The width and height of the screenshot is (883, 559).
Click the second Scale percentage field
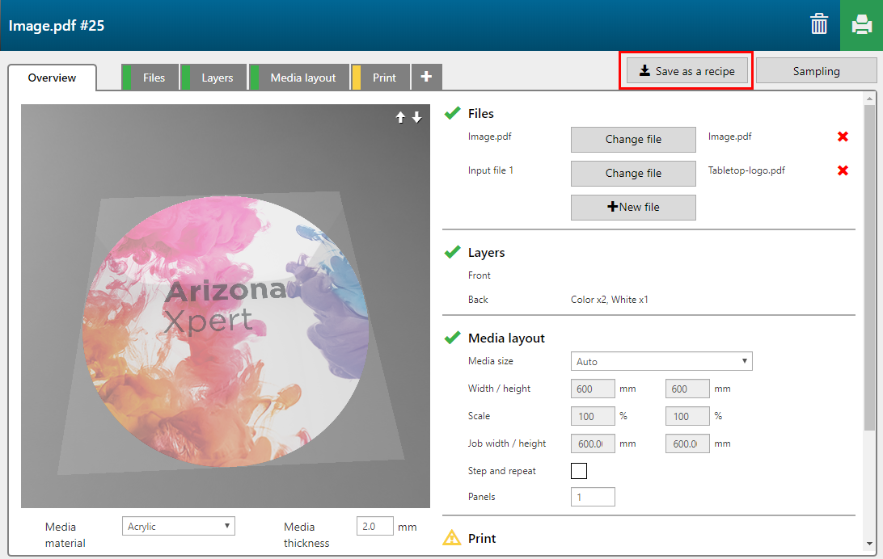point(687,416)
